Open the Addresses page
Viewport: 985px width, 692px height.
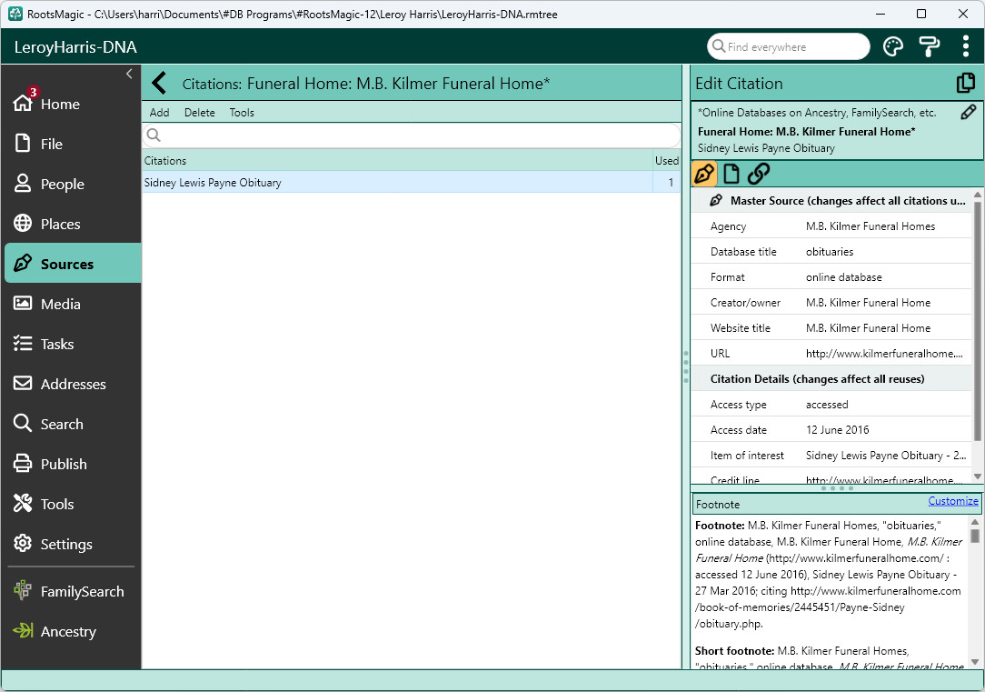72,384
